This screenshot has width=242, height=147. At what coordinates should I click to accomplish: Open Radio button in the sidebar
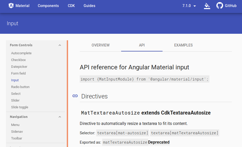(20, 87)
